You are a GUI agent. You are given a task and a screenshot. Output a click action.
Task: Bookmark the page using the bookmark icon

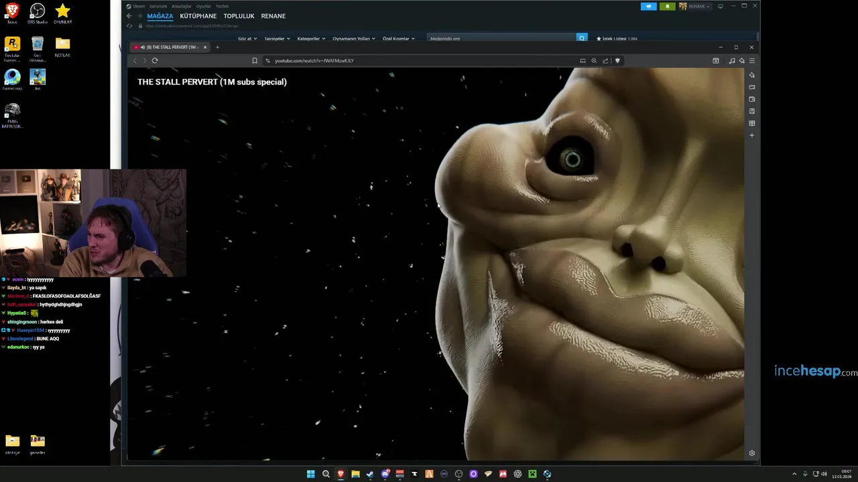(x=255, y=60)
